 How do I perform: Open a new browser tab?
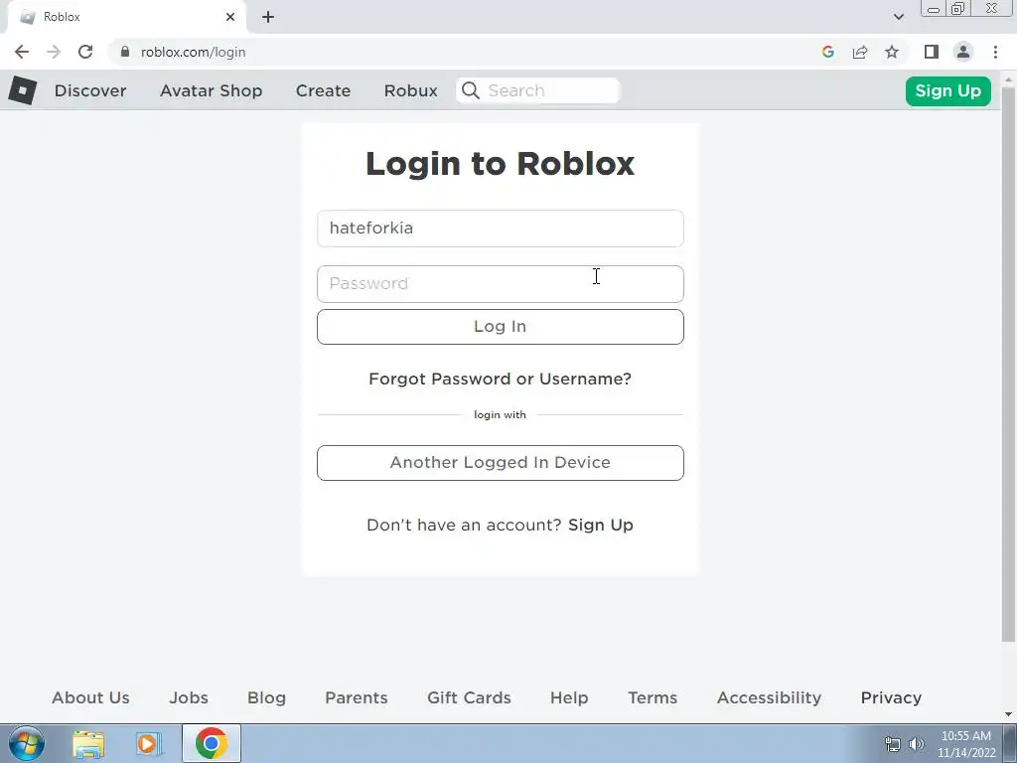[268, 17]
